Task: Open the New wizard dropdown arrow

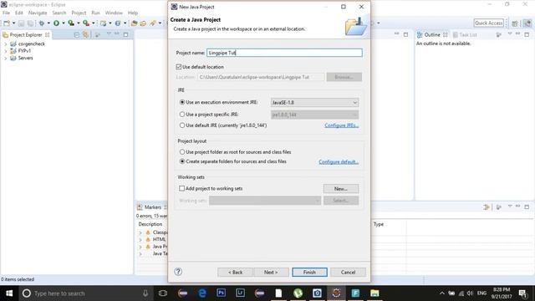Action: coord(13,23)
